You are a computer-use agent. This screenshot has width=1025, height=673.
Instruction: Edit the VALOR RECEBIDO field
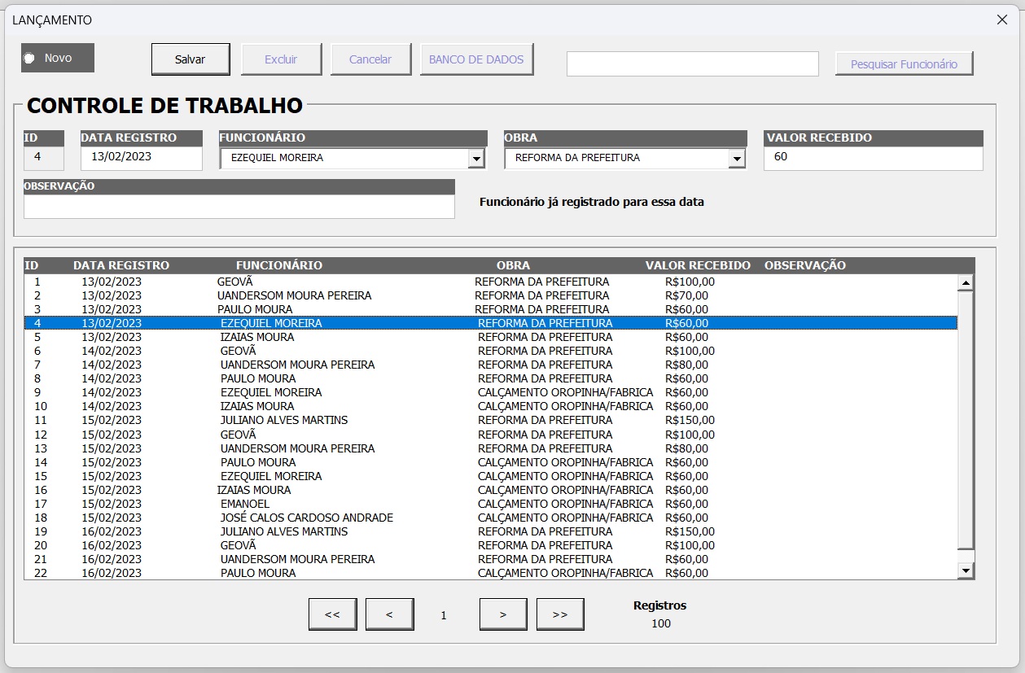click(x=874, y=158)
